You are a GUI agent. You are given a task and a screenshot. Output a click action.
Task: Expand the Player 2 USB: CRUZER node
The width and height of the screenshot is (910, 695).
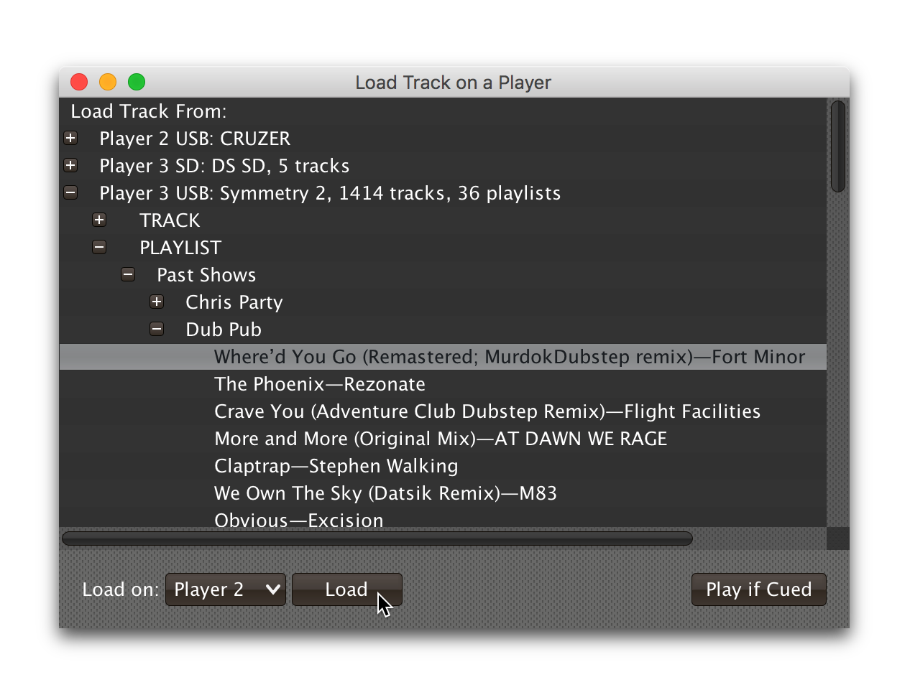click(70, 138)
